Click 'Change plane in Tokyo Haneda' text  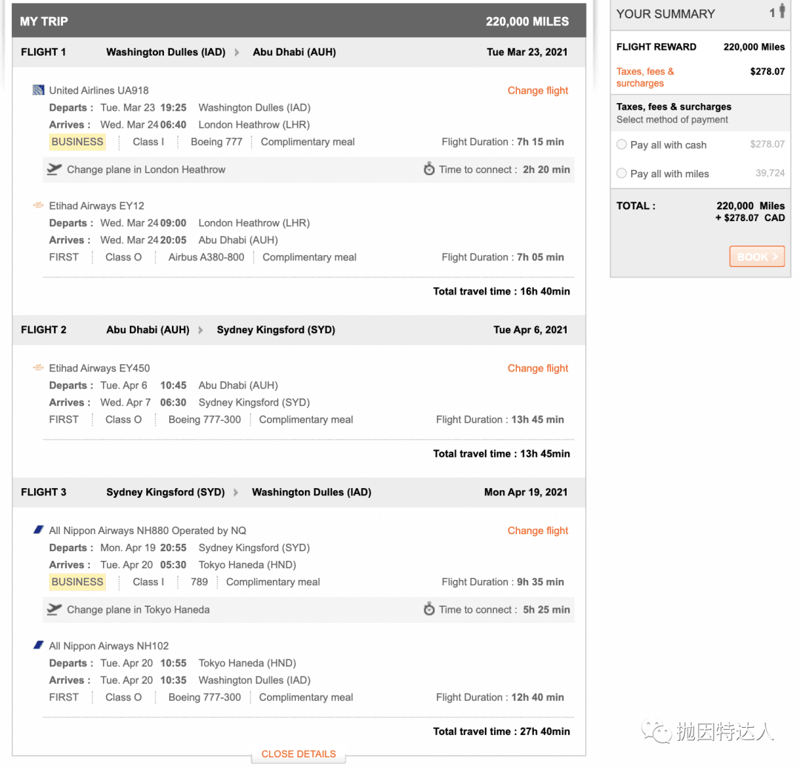tap(139, 610)
